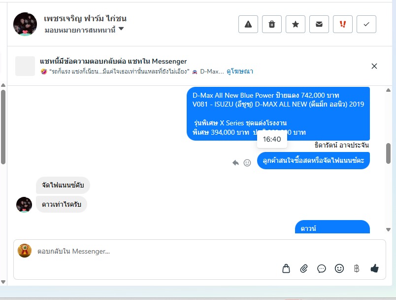The width and height of the screenshot is (396, 300).
Task: Close the Messenger ad reply banner
Action: pos(374,66)
